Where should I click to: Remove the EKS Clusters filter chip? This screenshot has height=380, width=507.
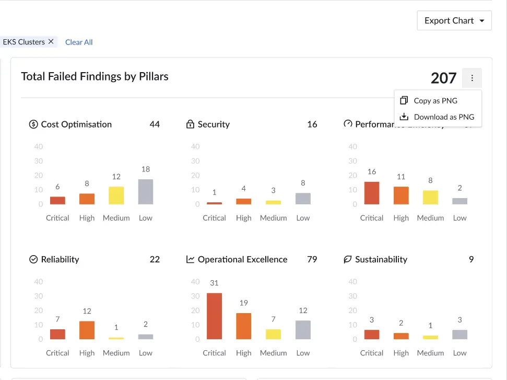[x=51, y=42]
